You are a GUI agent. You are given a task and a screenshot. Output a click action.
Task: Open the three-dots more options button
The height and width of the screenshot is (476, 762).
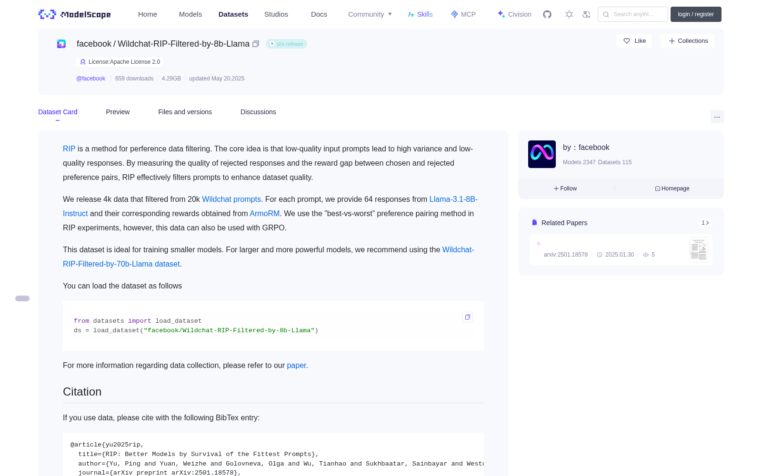717,117
